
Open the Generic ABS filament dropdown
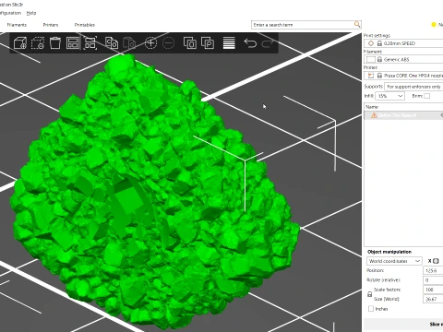tap(403, 59)
